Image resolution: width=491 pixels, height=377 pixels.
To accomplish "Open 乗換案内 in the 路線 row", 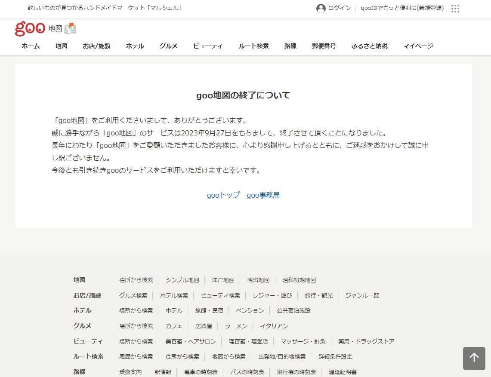I will pyautogui.click(x=130, y=372).
